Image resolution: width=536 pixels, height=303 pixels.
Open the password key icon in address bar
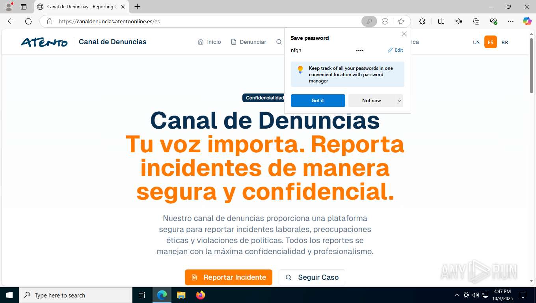[x=369, y=21]
